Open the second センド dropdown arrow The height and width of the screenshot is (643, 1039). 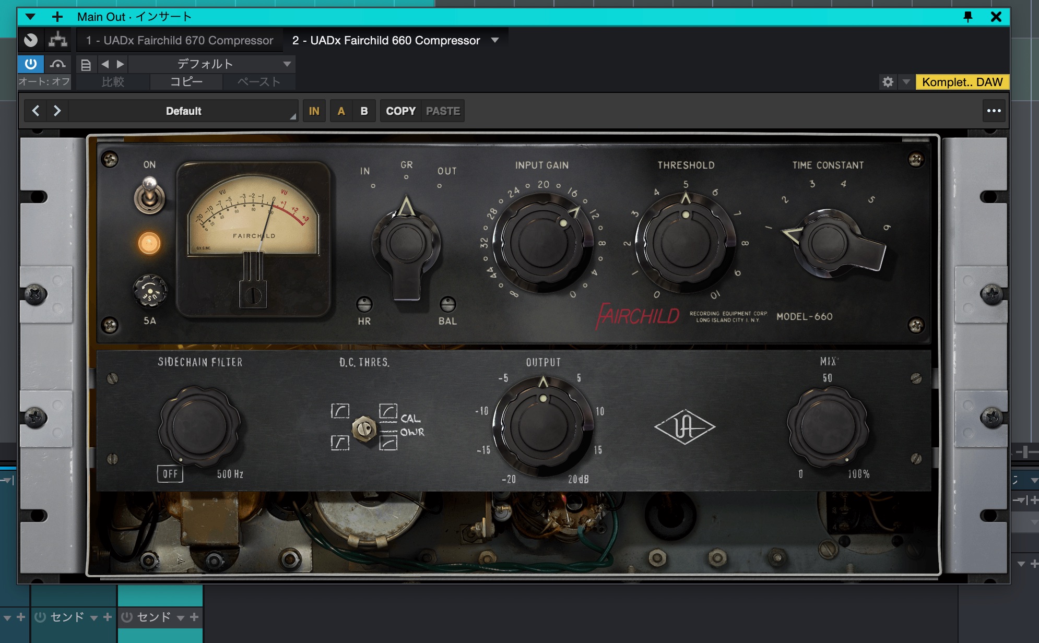pos(181,618)
